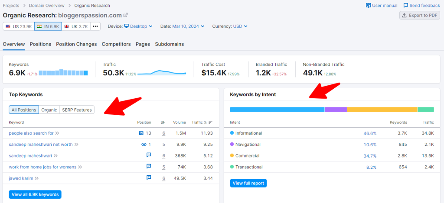
Task: Click Transactional 8.2% link
Action: click(371, 168)
